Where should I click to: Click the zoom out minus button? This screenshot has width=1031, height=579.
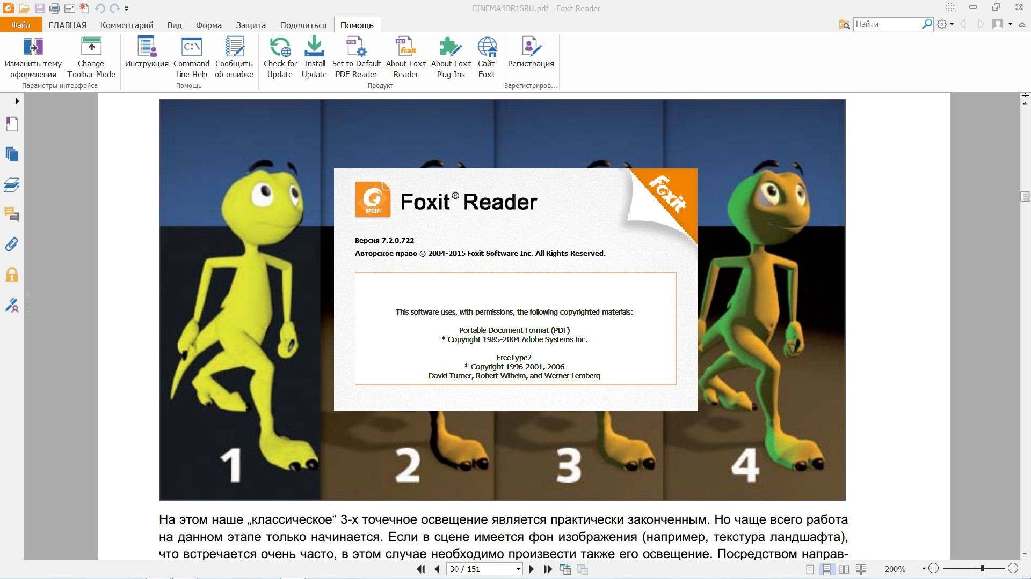pyautogui.click(x=934, y=568)
